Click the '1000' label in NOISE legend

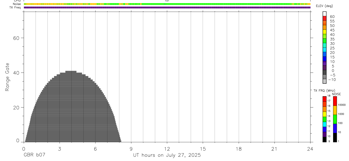coord(341,114)
